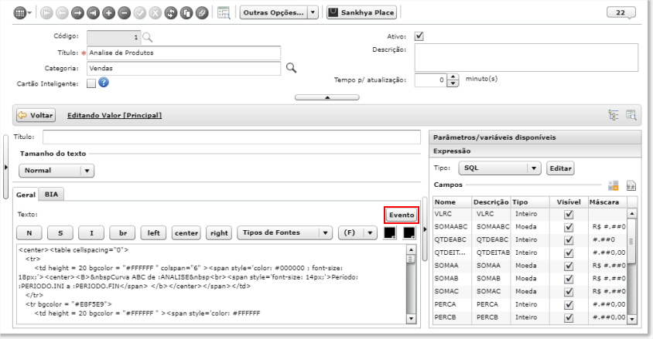This screenshot has height=339, width=653.
Task: Click the cancel X toolbar icon
Action: tap(156, 13)
